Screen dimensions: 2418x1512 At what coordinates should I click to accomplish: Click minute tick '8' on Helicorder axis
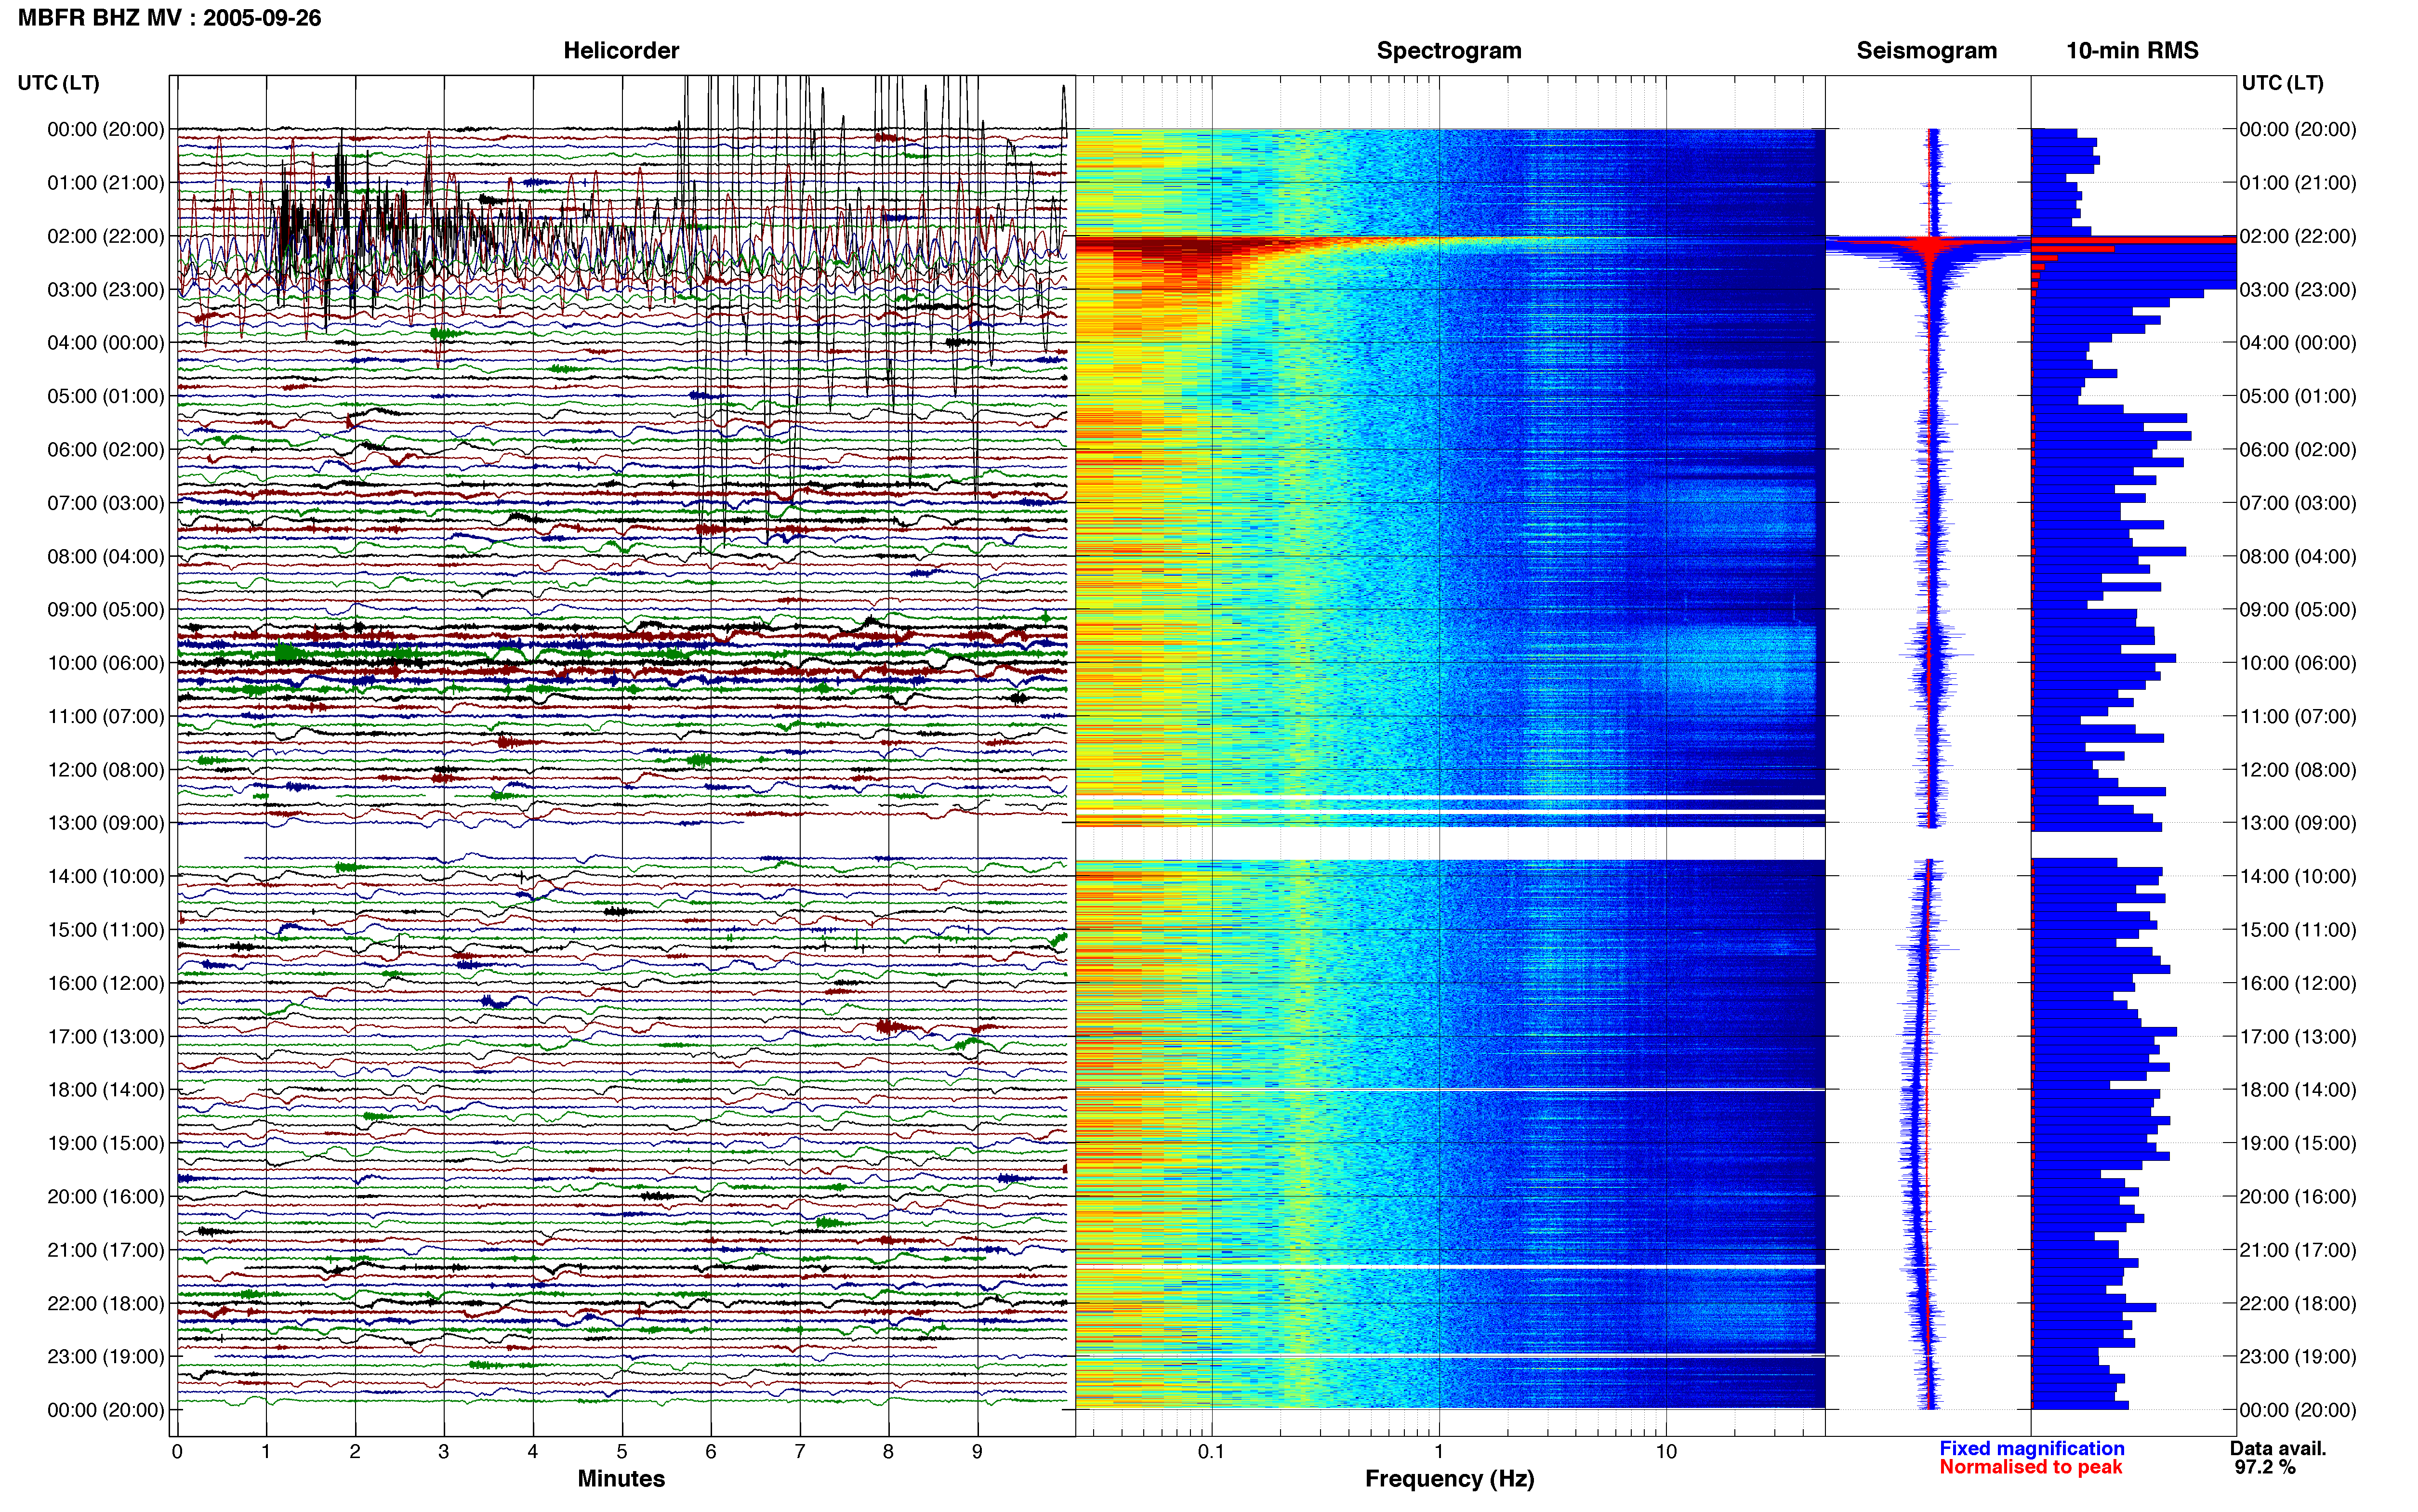pyautogui.click(x=888, y=1452)
